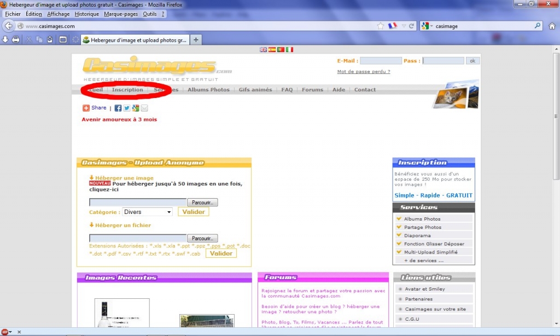Viewport: 560px width, 336px height.
Task: Click the printer icon in the toolbar
Action: 16,39
